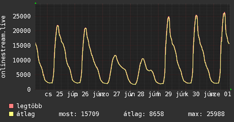Click the 0 y-axis label
Image resolution: width=234 pixels, height=122 pixels.
click(29, 89)
